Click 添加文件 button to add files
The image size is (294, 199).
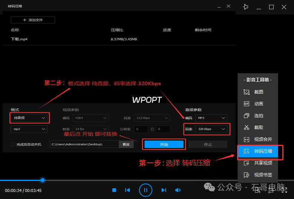33,20
